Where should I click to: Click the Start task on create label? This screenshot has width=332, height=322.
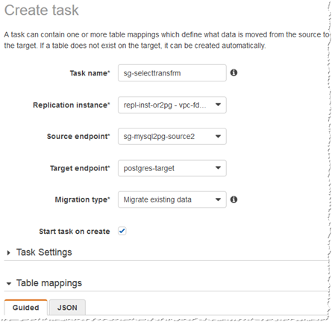(75, 232)
